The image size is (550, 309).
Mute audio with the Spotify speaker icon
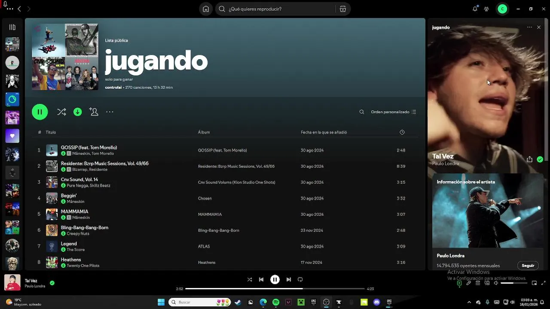click(x=496, y=283)
